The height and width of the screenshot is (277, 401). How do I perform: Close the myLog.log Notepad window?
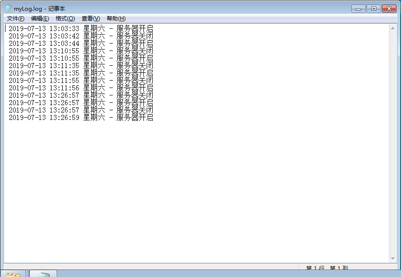tap(389, 9)
